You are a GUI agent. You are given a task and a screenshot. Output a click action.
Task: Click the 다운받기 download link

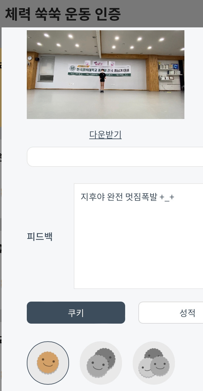coord(105,135)
